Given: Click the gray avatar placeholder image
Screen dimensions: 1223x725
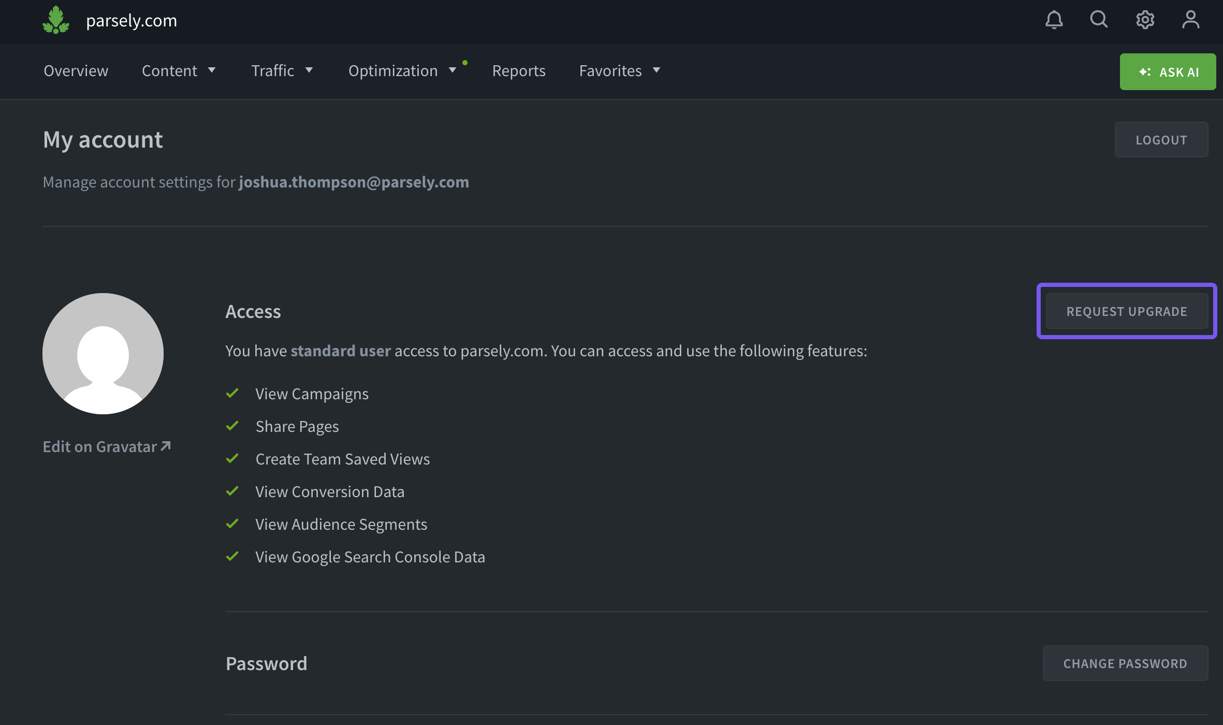Looking at the screenshot, I should 103,354.
